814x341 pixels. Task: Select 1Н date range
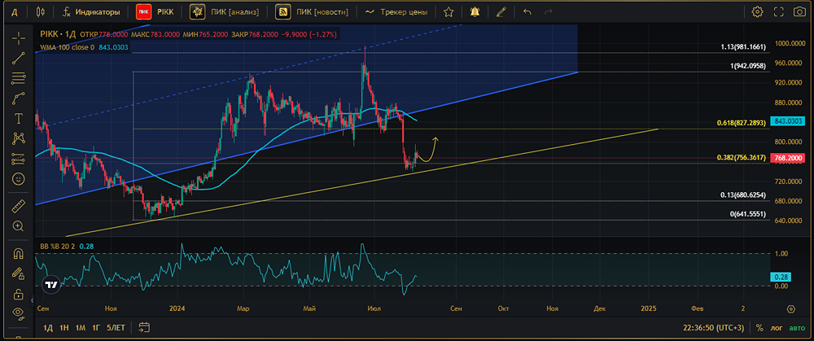tap(64, 327)
